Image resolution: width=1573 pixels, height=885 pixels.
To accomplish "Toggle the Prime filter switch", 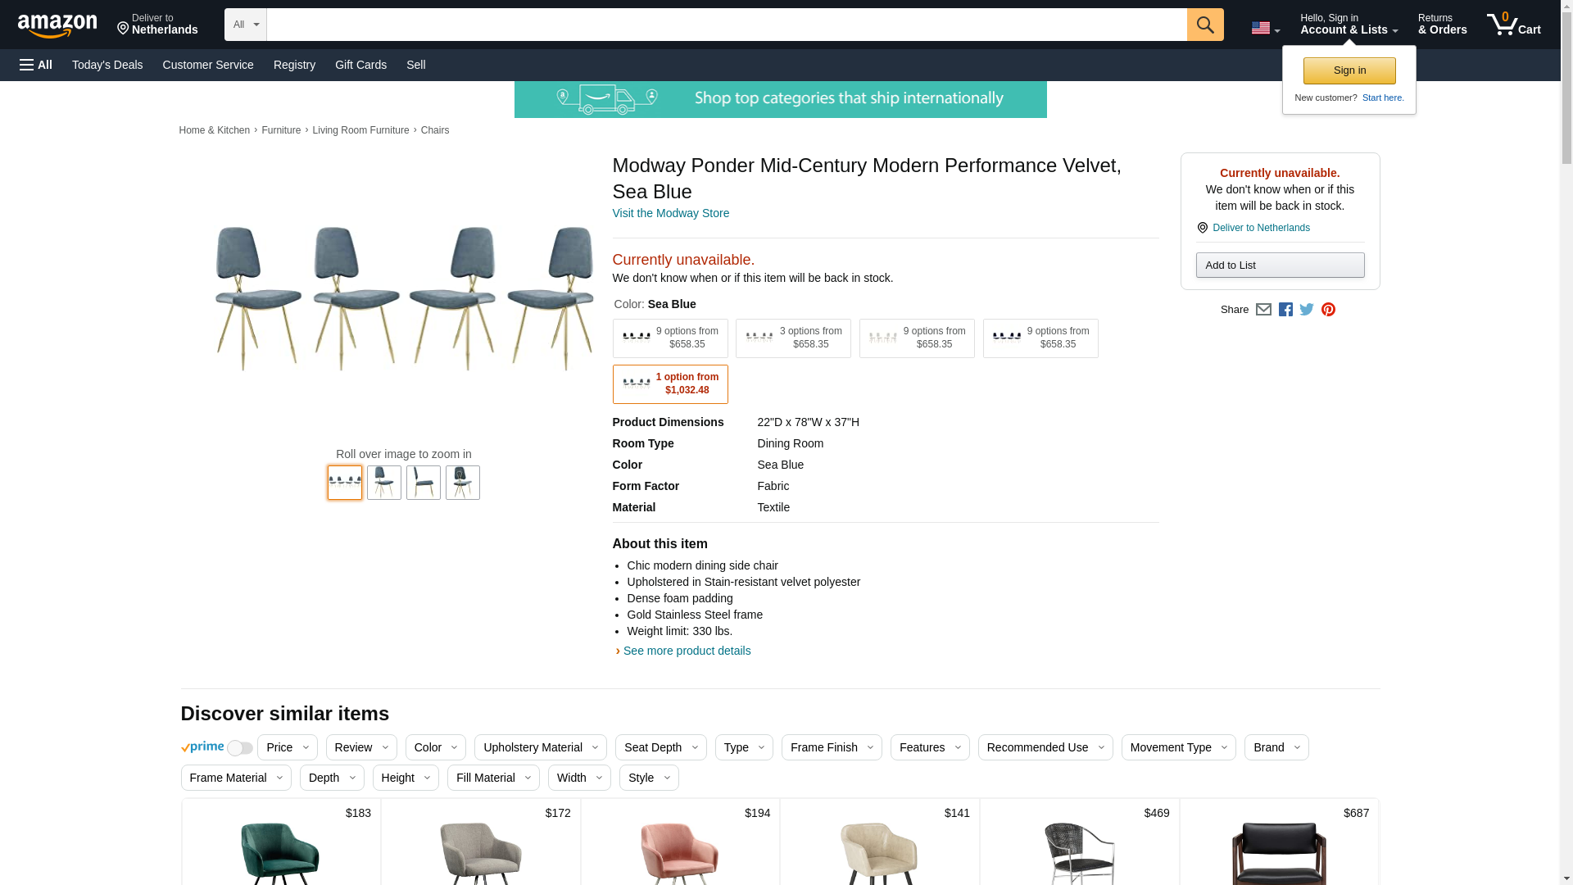I will tap(239, 747).
